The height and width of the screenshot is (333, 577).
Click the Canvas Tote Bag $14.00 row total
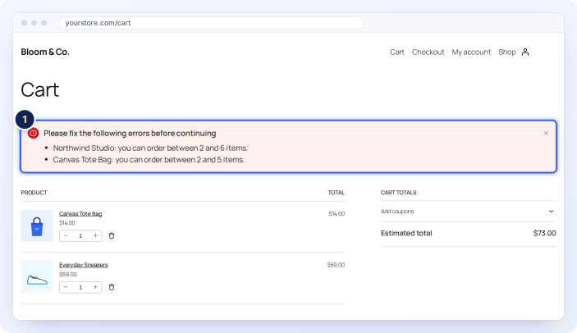tap(337, 213)
